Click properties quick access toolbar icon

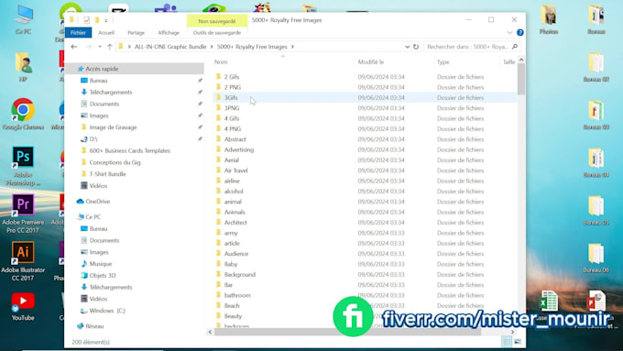[87, 20]
